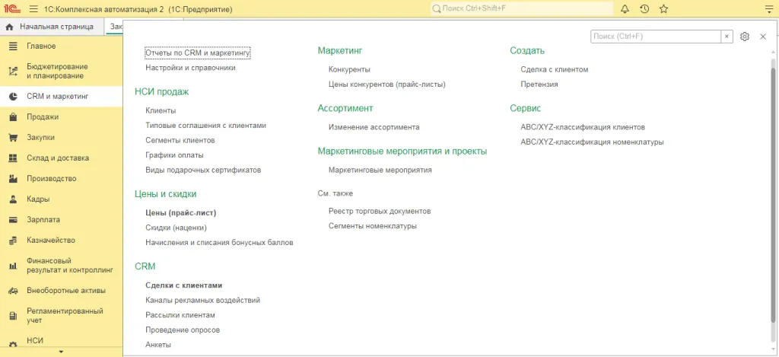Image resolution: width=779 pixels, height=357 pixels.
Task: Open favorites star icon
Action: pyautogui.click(x=663, y=9)
